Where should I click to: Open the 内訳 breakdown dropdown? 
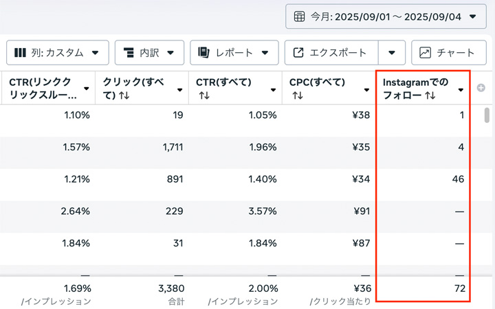(x=149, y=53)
